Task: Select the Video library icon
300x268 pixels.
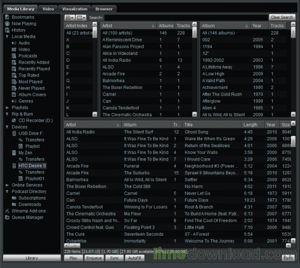Action: pos(14,50)
